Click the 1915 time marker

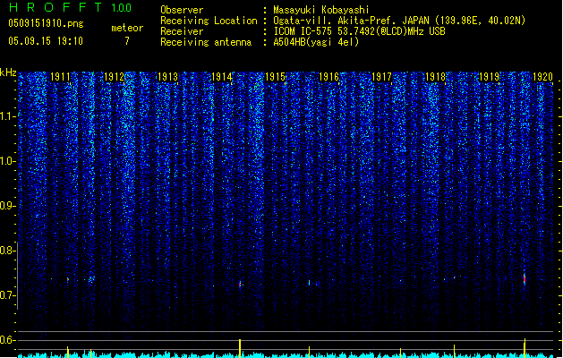[x=275, y=77]
